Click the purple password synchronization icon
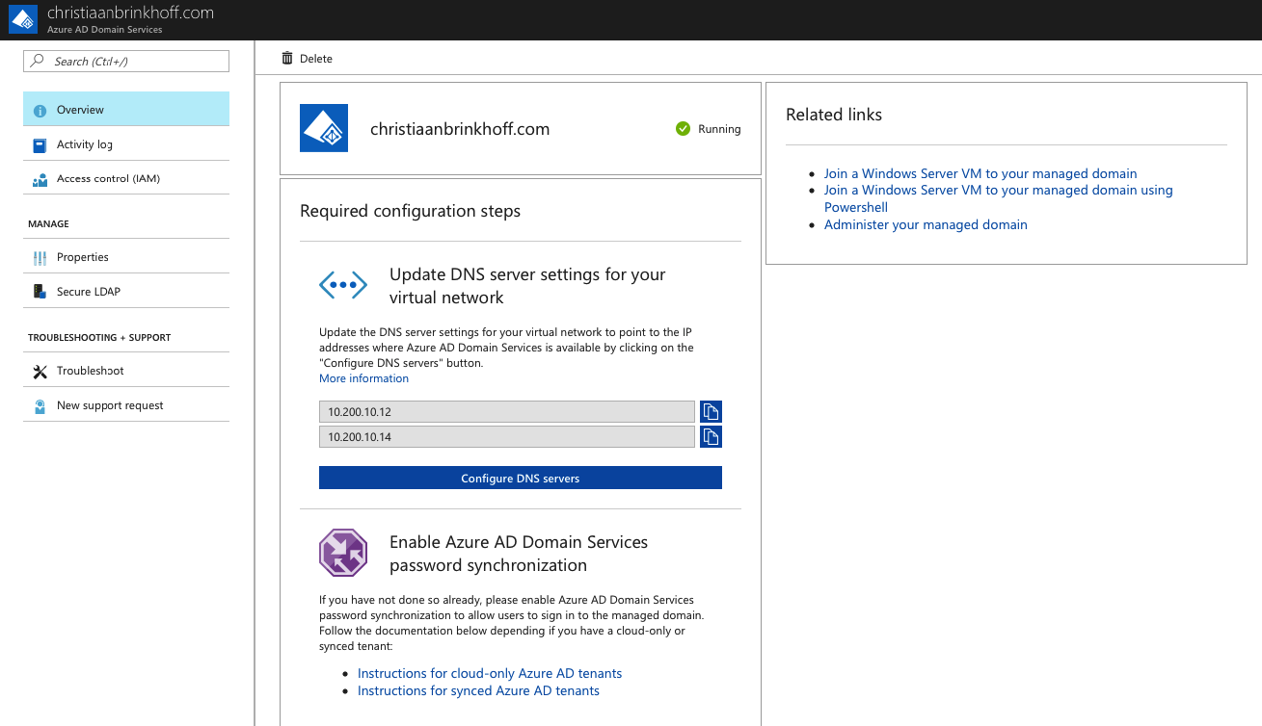This screenshot has width=1262, height=726. click(x=343, y=553)
